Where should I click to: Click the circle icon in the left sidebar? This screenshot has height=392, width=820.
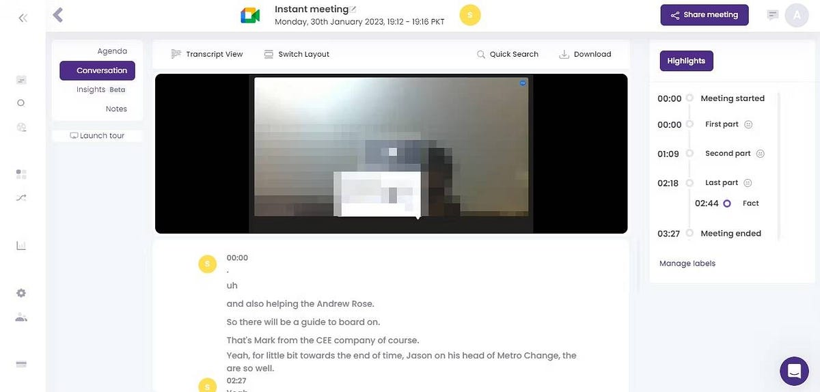(x=21, y=103)
